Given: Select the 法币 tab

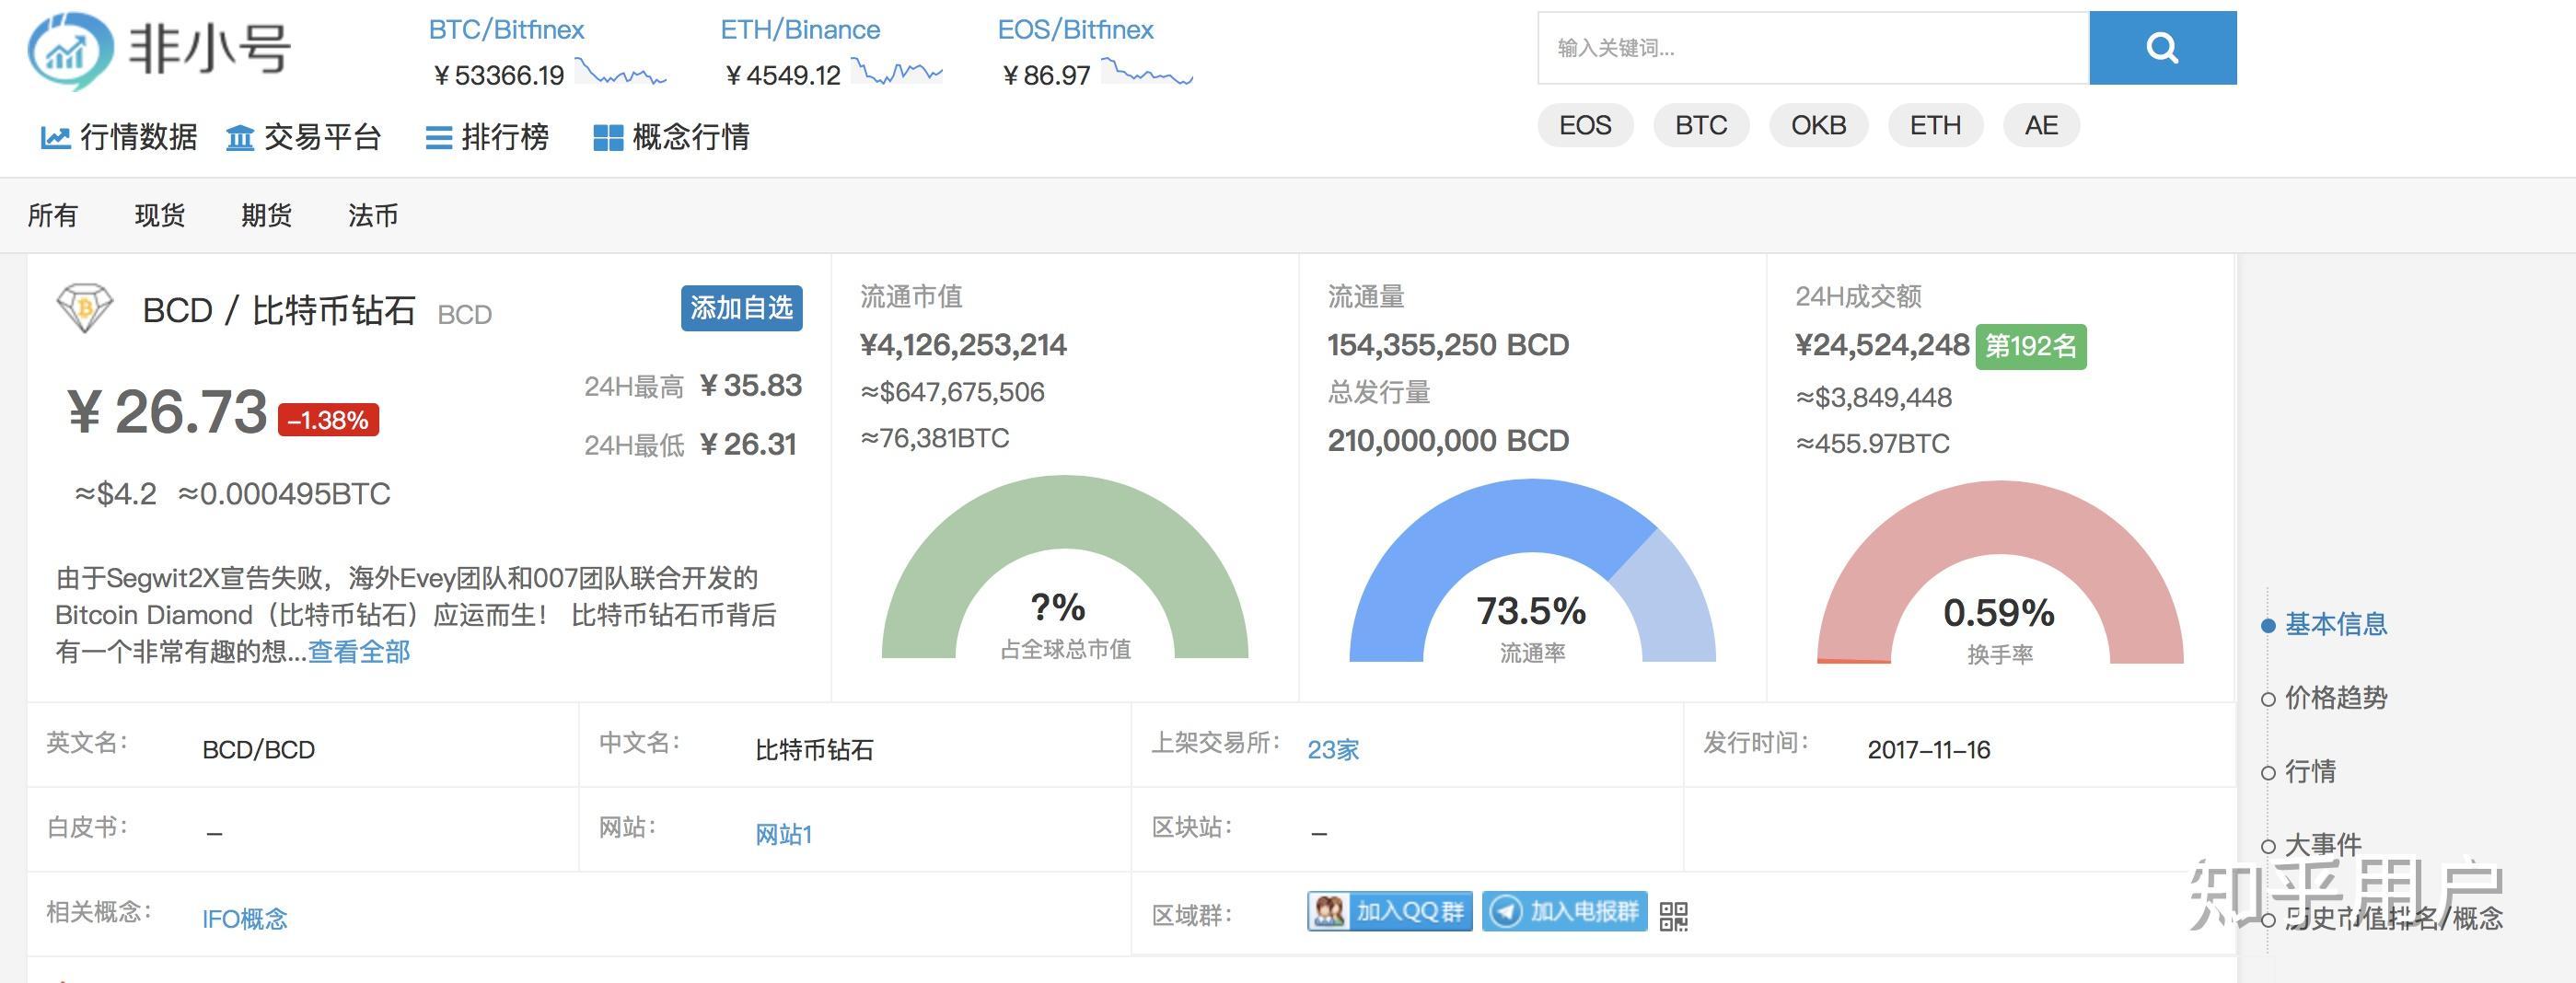Looking at the screenshot, I should [373, 215].
